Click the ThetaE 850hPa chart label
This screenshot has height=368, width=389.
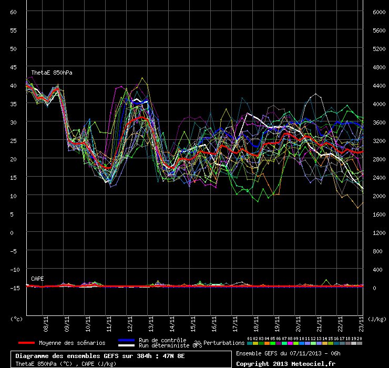(x=52, y=73)
